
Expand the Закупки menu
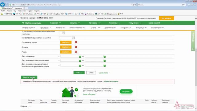coord(75,23)
